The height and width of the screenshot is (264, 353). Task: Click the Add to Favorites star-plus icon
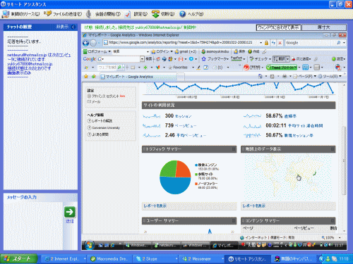click(x=94, y=76)
